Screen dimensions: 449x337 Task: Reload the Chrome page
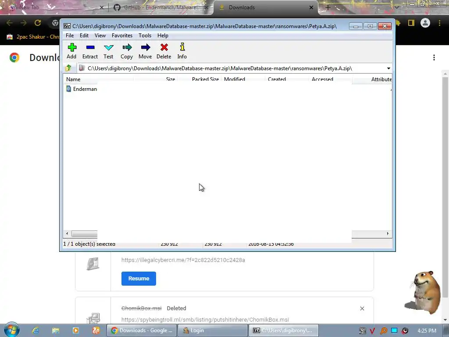tap(38, 23)
